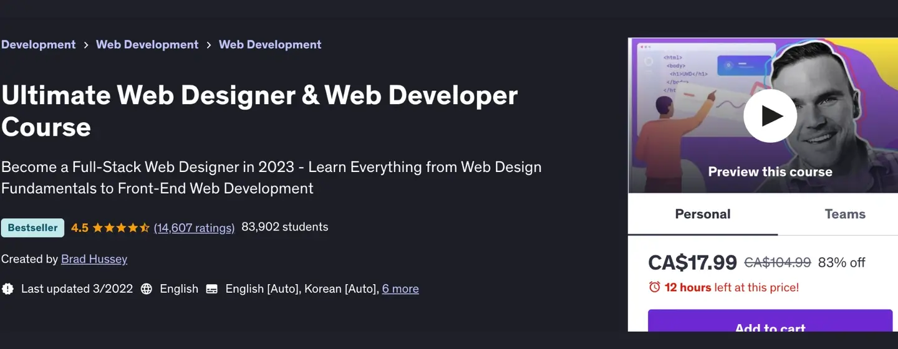Viewport: 898px width, 349px height.
Task: Click the chevron right after Development breadcrumb
Action: [x=85, y=45]
